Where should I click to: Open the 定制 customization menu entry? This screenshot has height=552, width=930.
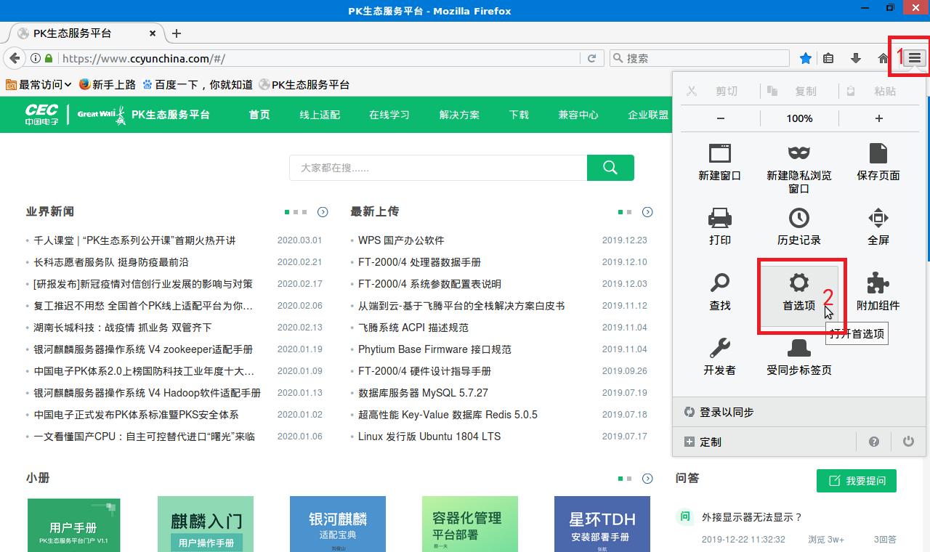coord(703,441)
